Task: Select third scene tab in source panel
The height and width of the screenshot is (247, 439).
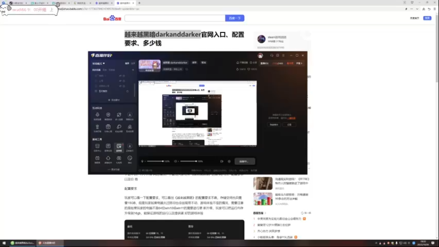Action: coord(112,70)
